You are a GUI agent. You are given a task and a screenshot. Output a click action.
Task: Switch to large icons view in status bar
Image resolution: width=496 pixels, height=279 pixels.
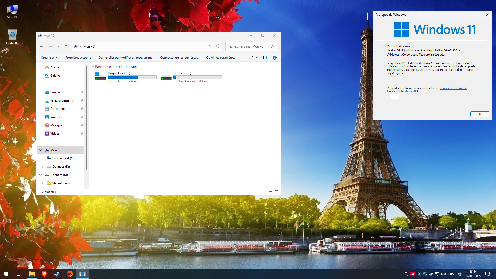point(276,192)
